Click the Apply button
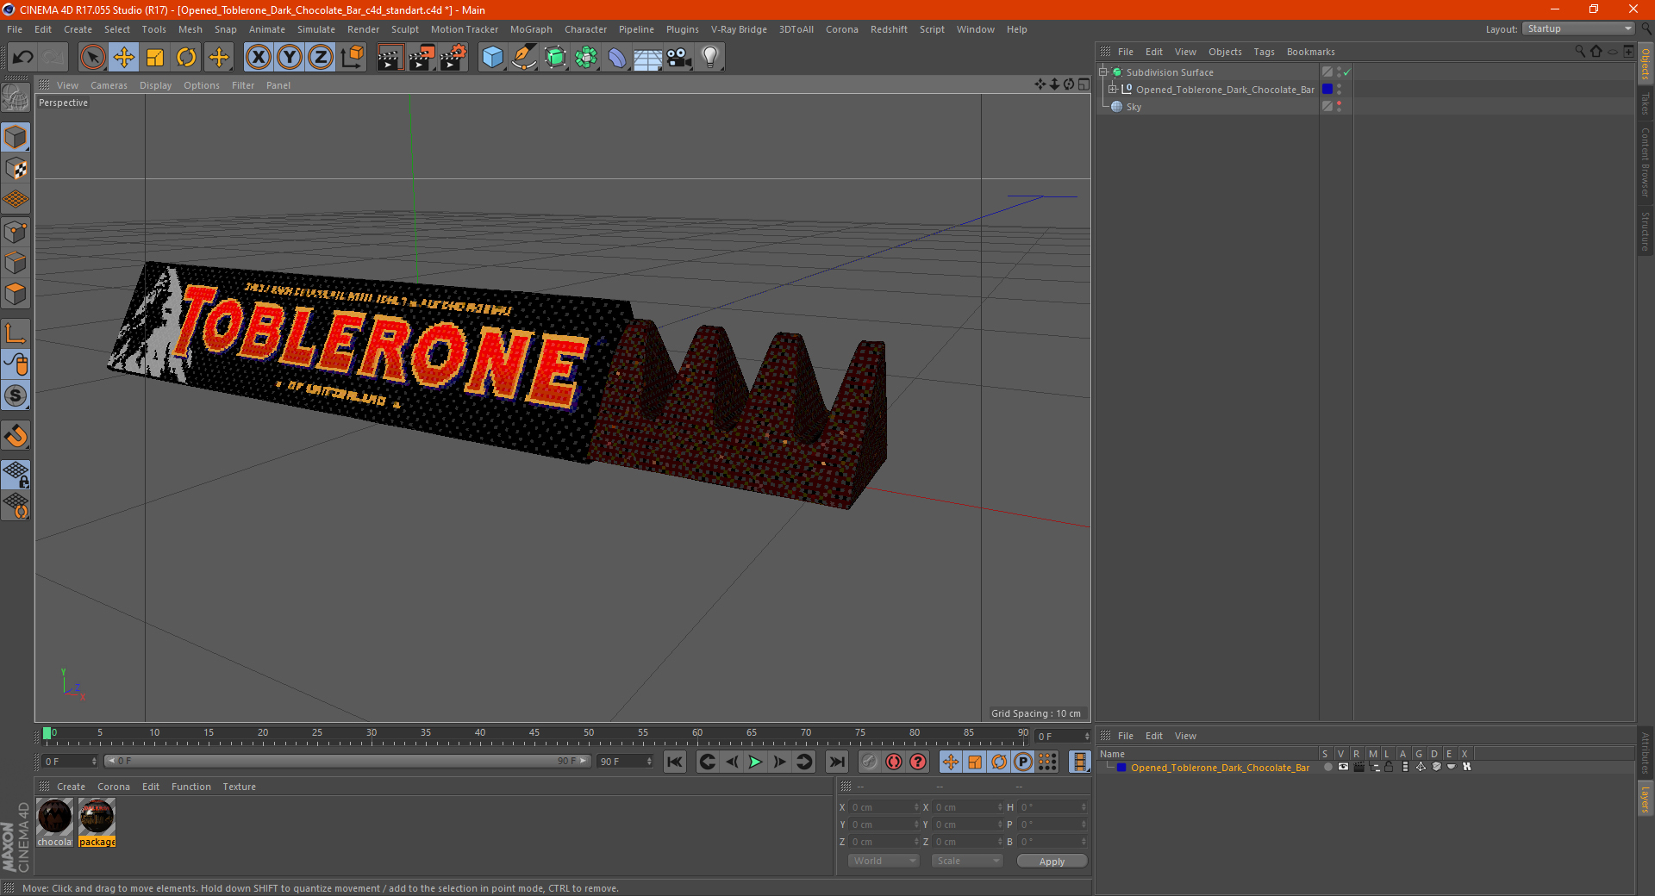 [x=1052, y=862]
